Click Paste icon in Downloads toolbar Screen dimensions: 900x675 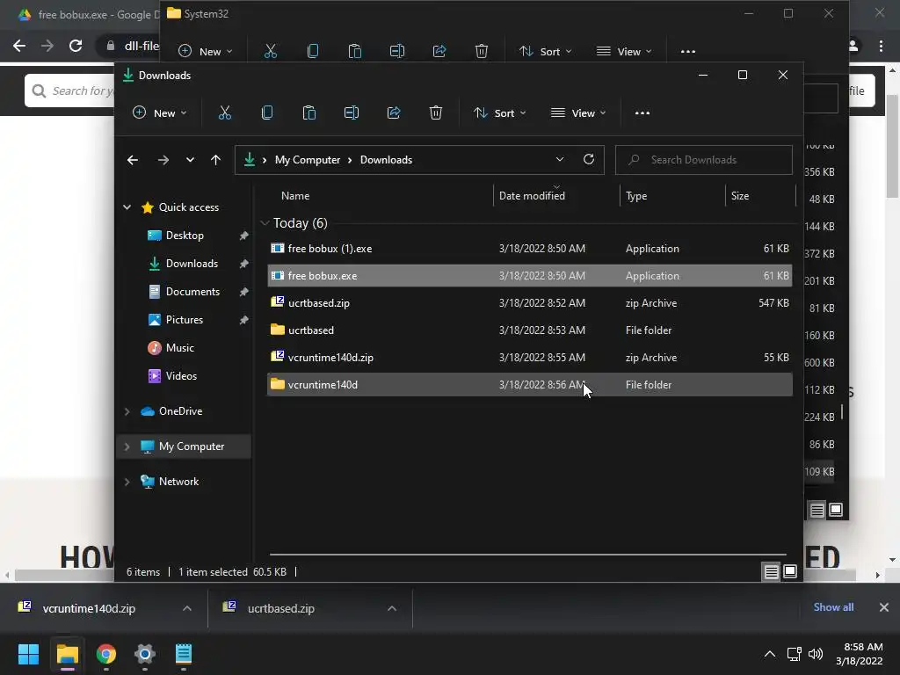point(309,113)
